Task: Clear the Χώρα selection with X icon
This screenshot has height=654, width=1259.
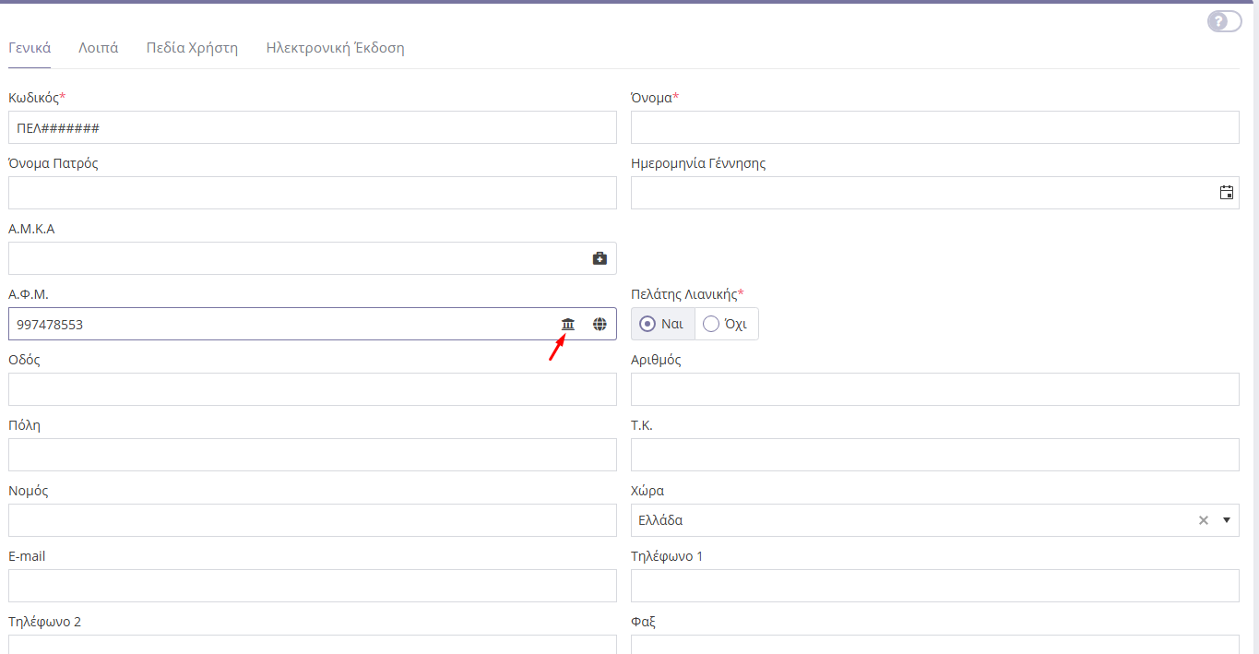Action: pyautogui.click(x=1203, y=520)
